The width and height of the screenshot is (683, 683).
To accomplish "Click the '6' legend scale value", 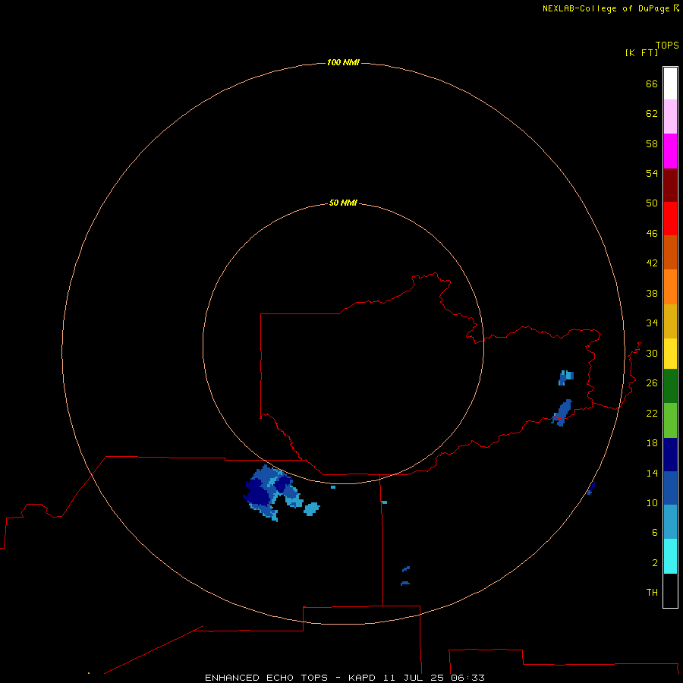I will click(x=654, y=533).
